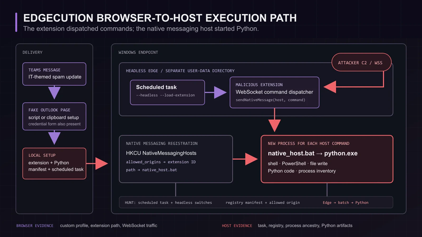
Task: Click 'sendNativeMessage(host, command)' code
Action: pos(270,100)
